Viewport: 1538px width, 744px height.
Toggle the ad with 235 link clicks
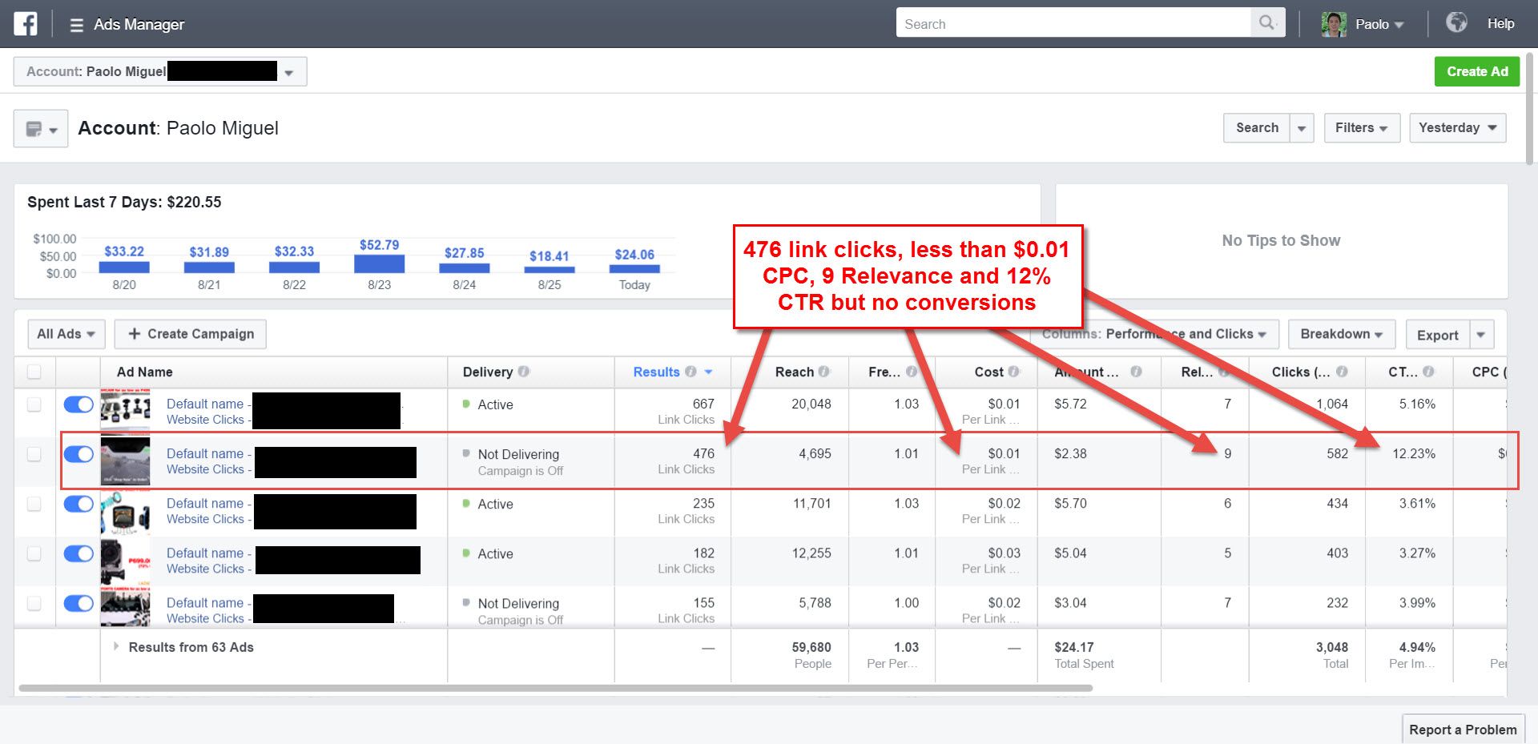79,504
